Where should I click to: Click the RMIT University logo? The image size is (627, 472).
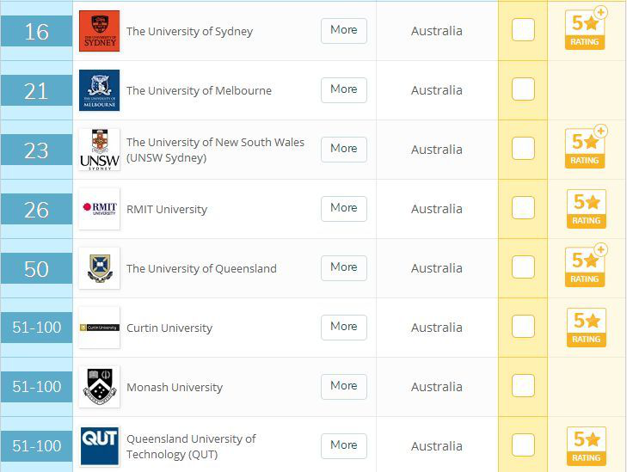pos(99,209)
